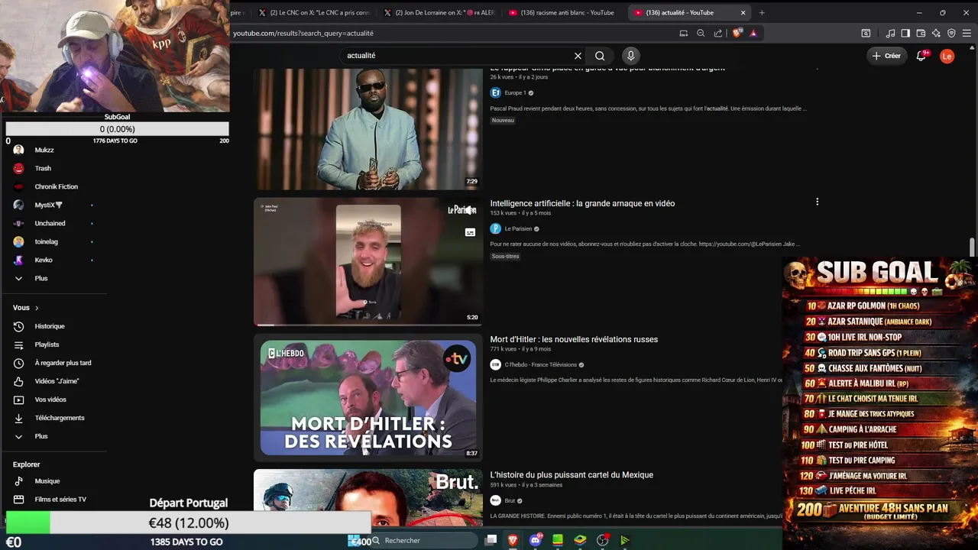
Task: Play the Gims Europe 1 video thumbnail
Action: pos(368,128)
